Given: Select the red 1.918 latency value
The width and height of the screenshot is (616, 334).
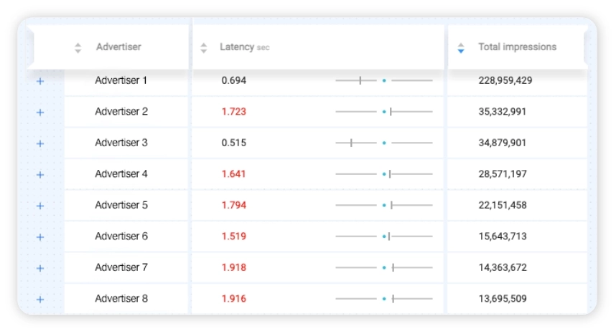Looking at the screenshot, I should tap(234, 267).
